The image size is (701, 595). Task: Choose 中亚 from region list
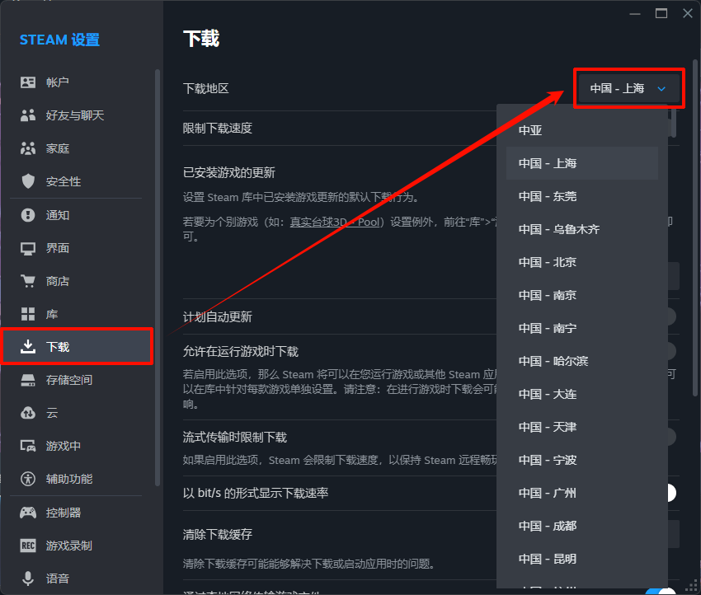click(581, 130)
